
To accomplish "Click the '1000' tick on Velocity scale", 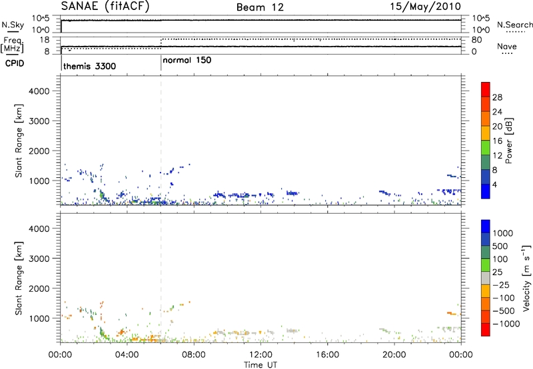I will pyautogui.click(x=502, y=233).
